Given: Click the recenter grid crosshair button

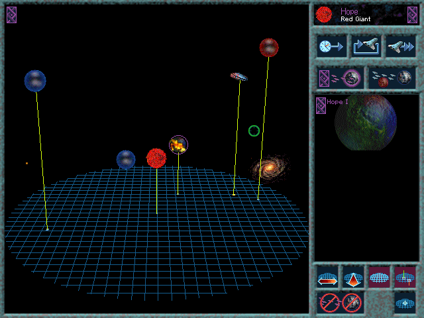Looking at the screenshot, I should (x=405, y=303).
